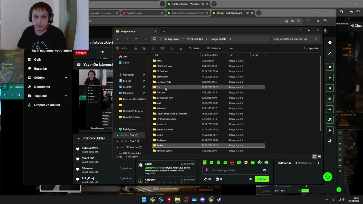Show hidden system tray icons
The image size is (363, 204).
(x=328, y=199)
